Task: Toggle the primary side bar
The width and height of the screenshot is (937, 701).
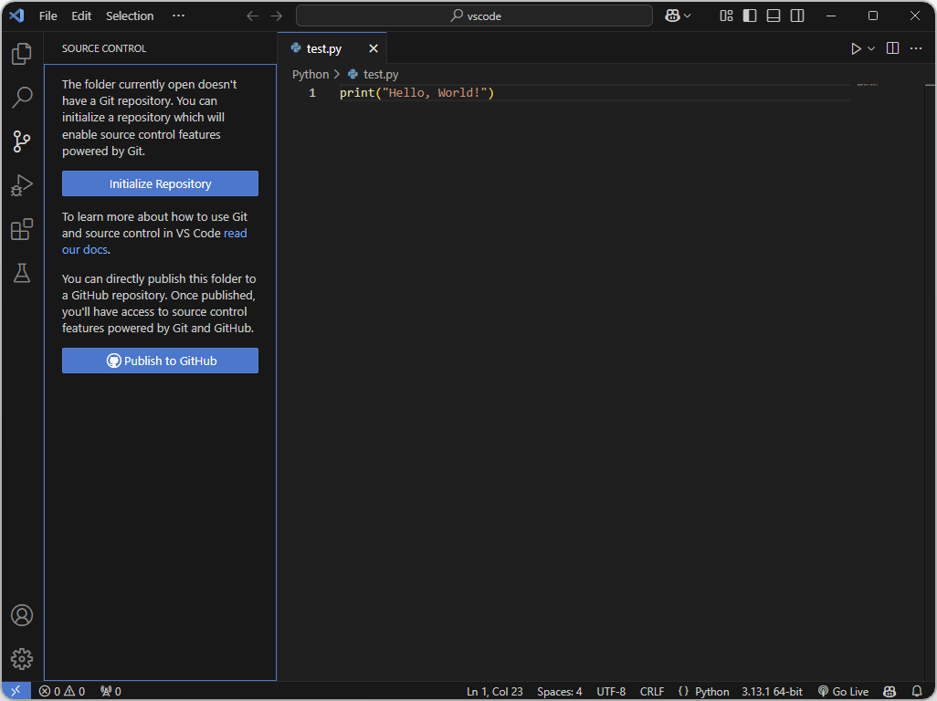Action: [x=750, y=16]
